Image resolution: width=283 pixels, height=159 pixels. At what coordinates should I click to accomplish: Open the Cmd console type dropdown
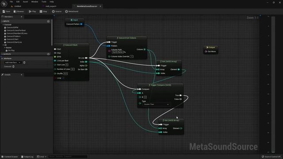[42, 157]
